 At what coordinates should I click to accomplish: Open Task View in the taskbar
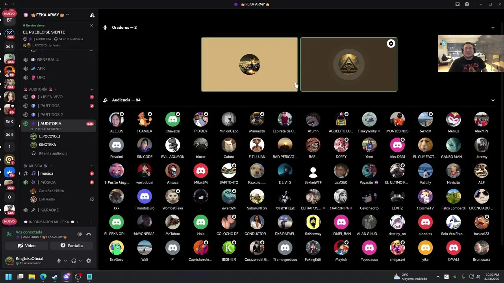tap(20, 277)
